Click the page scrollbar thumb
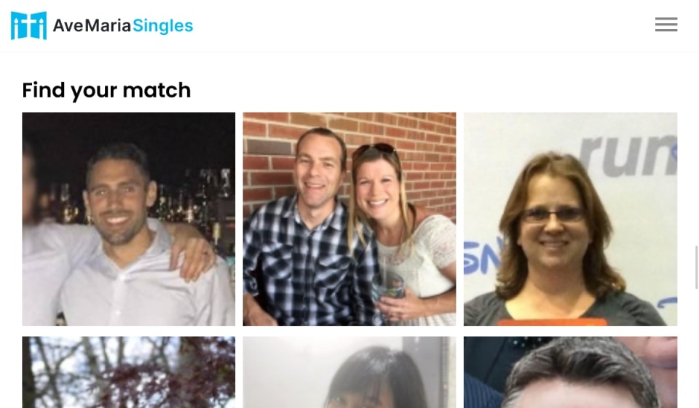699x408 pixels. (696, 267)
